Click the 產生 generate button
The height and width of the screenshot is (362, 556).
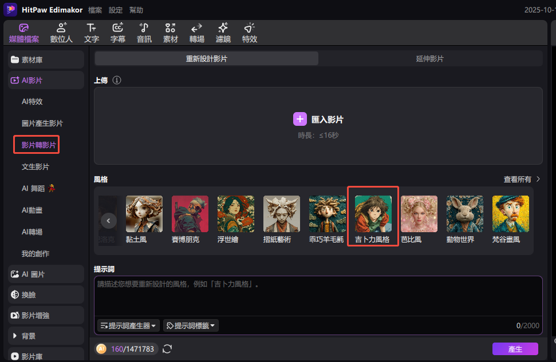pos(515,349)
